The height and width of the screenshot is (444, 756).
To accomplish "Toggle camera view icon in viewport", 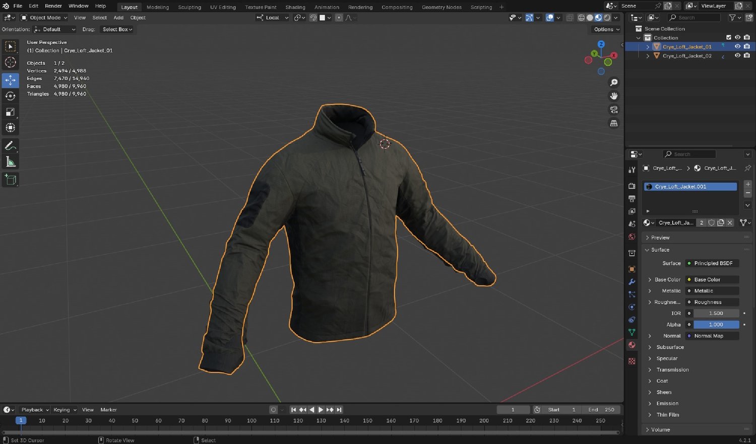I will [x=614, y=110].
